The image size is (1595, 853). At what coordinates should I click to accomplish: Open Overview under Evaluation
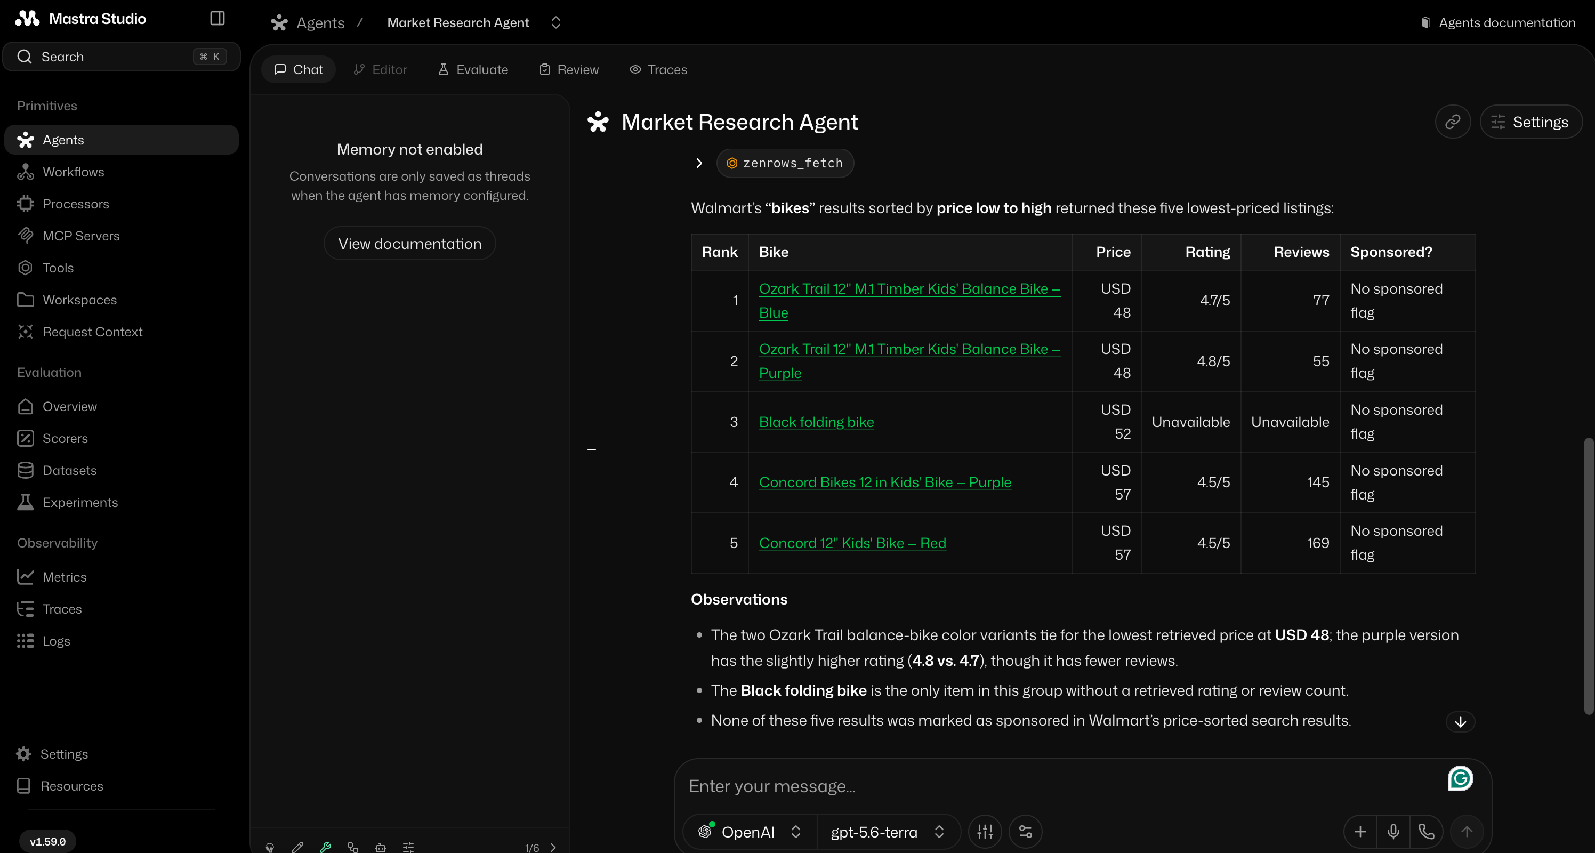pos(122,406)
